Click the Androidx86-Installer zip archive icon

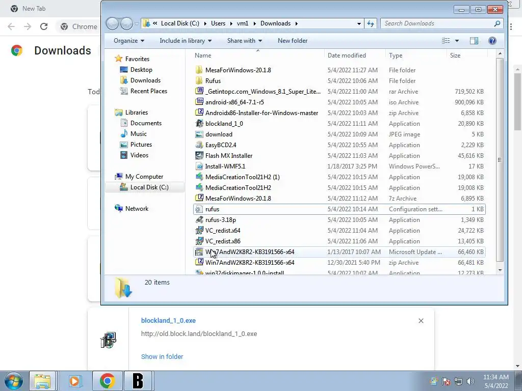199,113
